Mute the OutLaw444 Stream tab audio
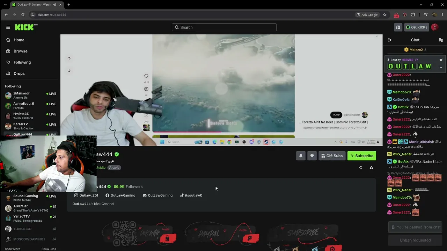This screenshot has height=251, width=447. click(55, 5)
